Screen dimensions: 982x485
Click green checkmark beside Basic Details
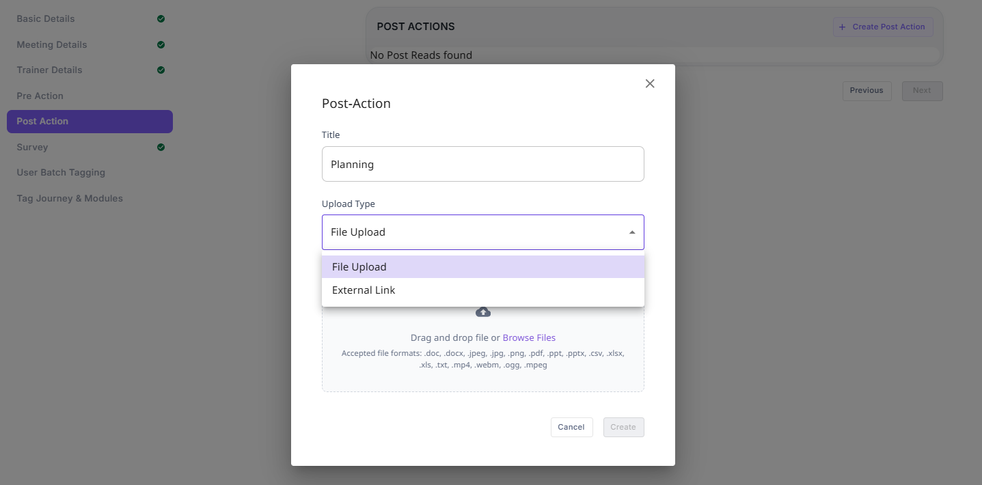click(161, 19)
